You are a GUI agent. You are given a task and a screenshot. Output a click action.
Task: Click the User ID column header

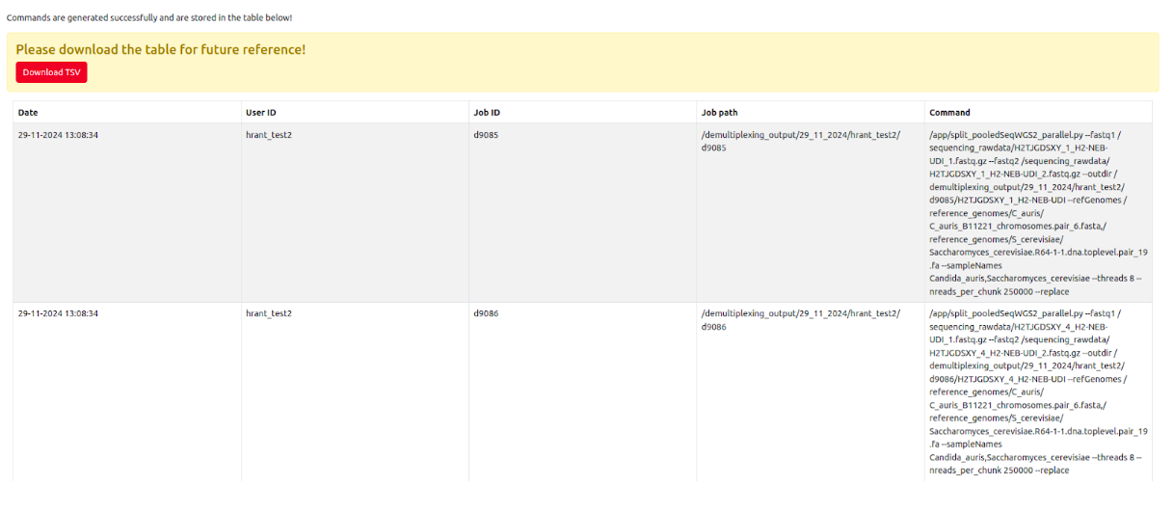pos(260,113)
